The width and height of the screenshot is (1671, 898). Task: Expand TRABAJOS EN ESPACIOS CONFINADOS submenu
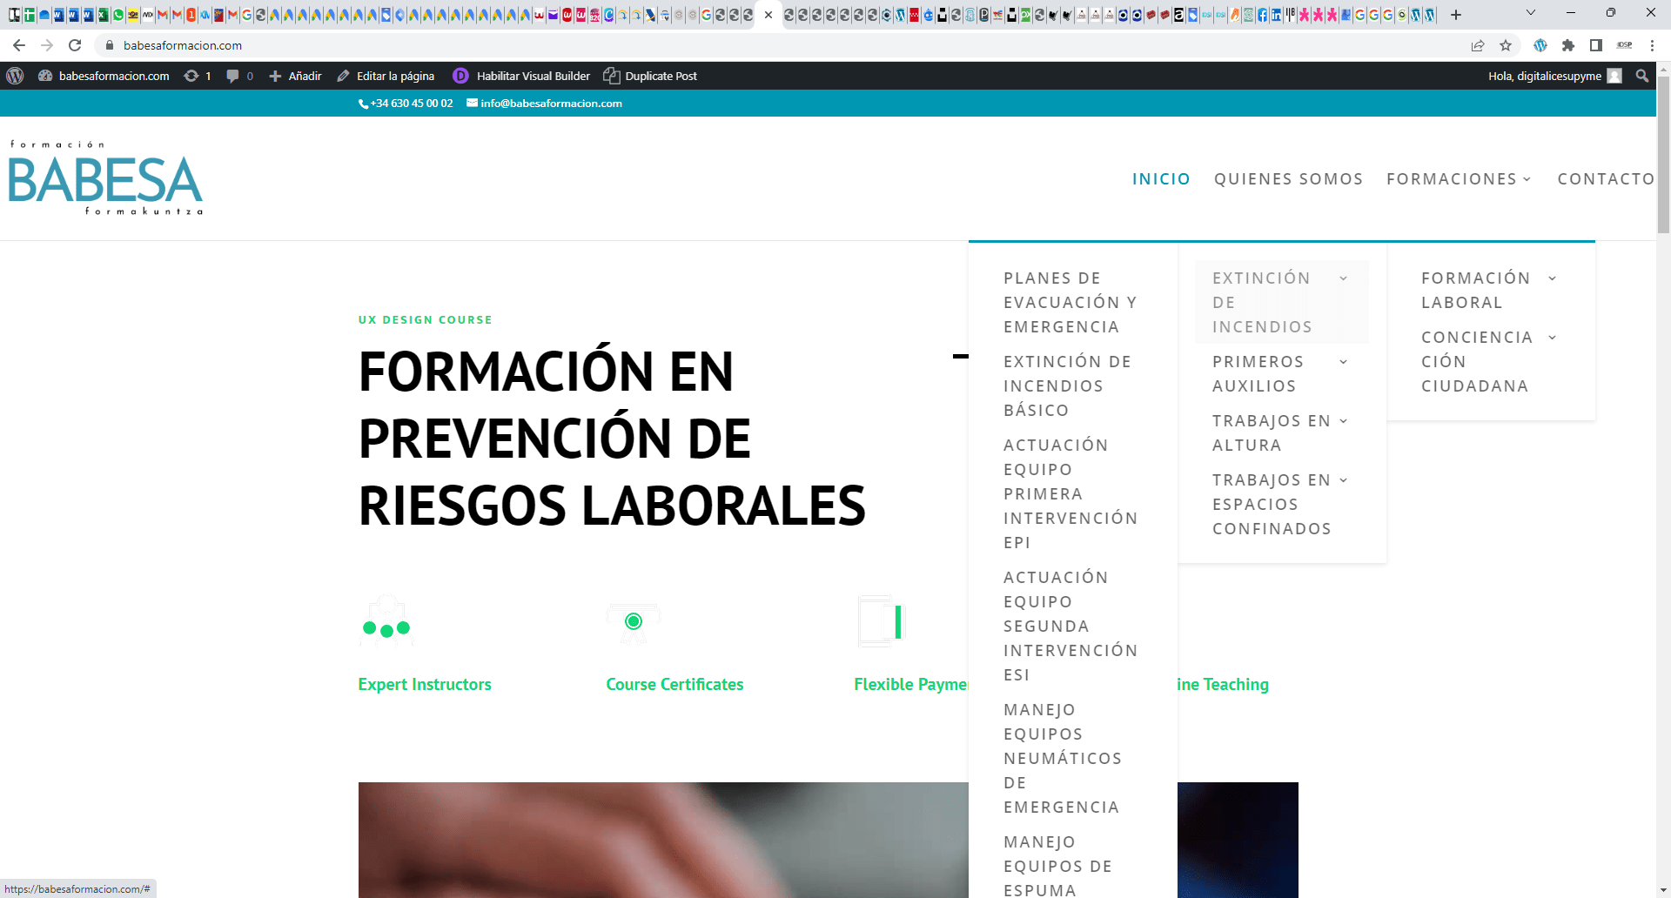[1281, 504]
